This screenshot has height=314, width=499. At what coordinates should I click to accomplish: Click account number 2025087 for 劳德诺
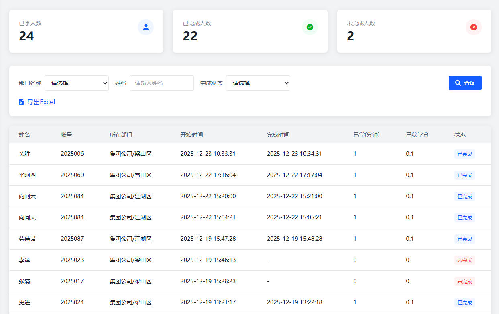pyautogui.click(x=72, y=239)
